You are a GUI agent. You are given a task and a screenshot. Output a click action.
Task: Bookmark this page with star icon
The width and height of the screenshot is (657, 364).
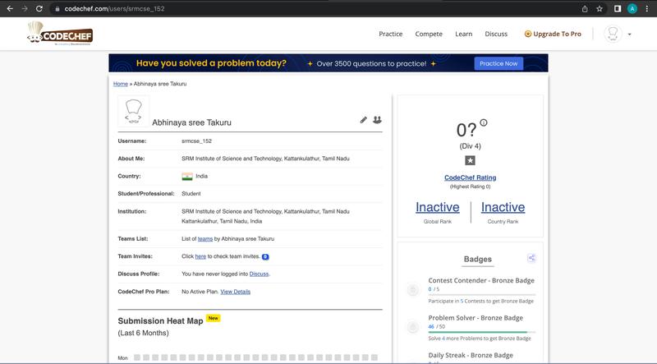click(x=600, y=8)
